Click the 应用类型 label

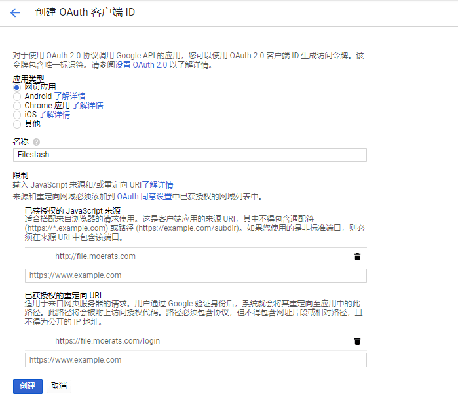pyautogui.click(x=28, y=79)
